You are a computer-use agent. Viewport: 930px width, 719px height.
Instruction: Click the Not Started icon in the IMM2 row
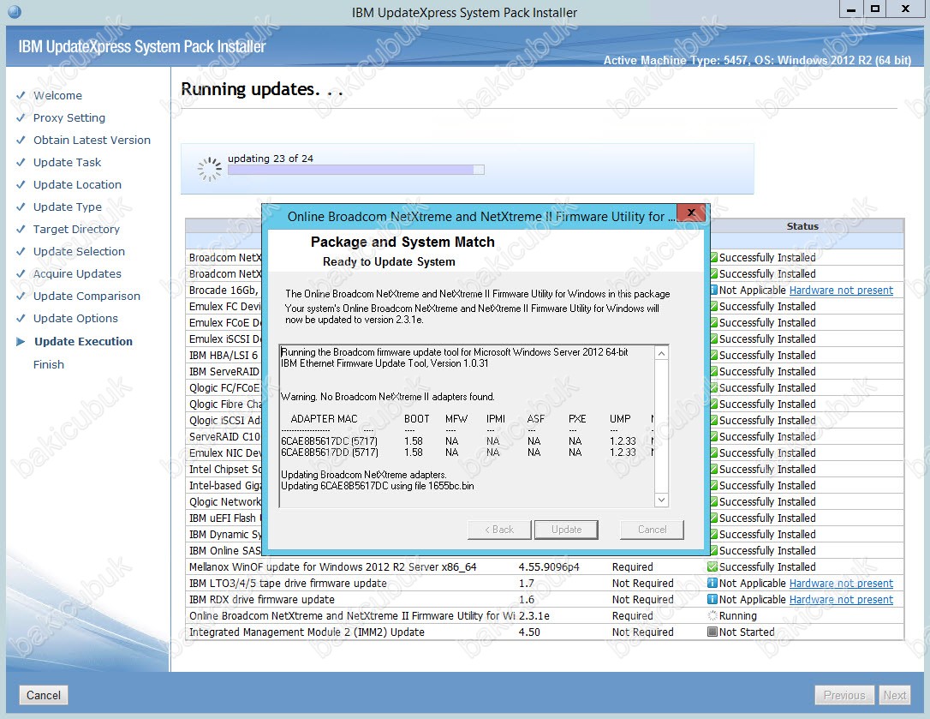(713, 632)
